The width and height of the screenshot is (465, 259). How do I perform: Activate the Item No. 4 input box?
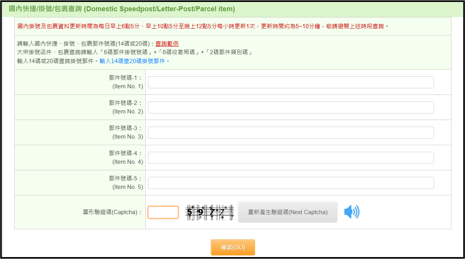(x=291, y=158)
